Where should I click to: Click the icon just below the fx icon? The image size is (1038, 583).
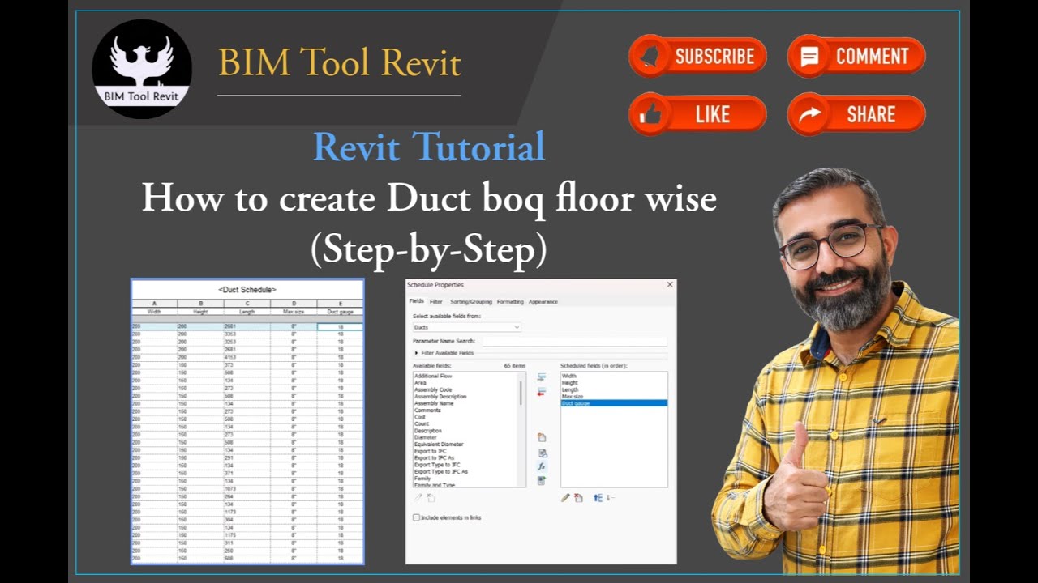click(x=542, y=480)
